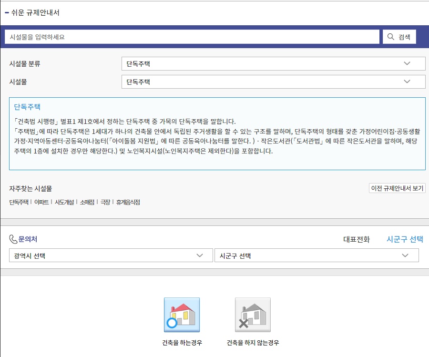Image resolution: width=429 pixels, height=357 pixels.
Task: Click the 자주찾는 시설물 heading
Action: point(31,188)
